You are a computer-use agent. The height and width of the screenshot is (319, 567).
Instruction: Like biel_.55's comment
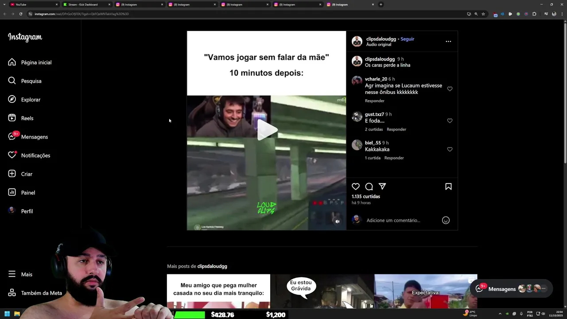click(x=450, y=149)
